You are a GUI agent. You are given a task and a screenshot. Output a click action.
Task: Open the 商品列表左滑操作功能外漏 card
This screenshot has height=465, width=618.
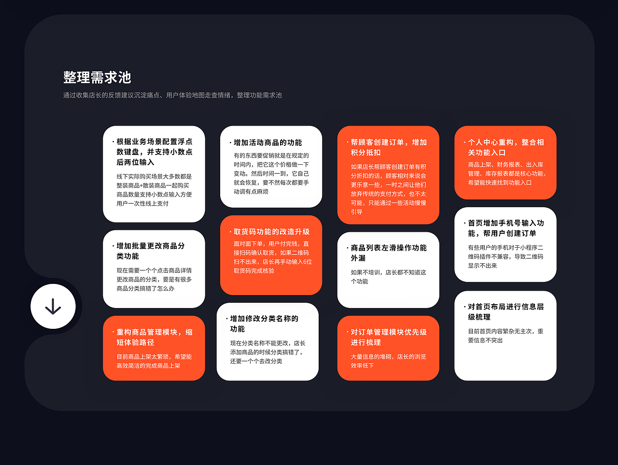[x=388, y=269]
